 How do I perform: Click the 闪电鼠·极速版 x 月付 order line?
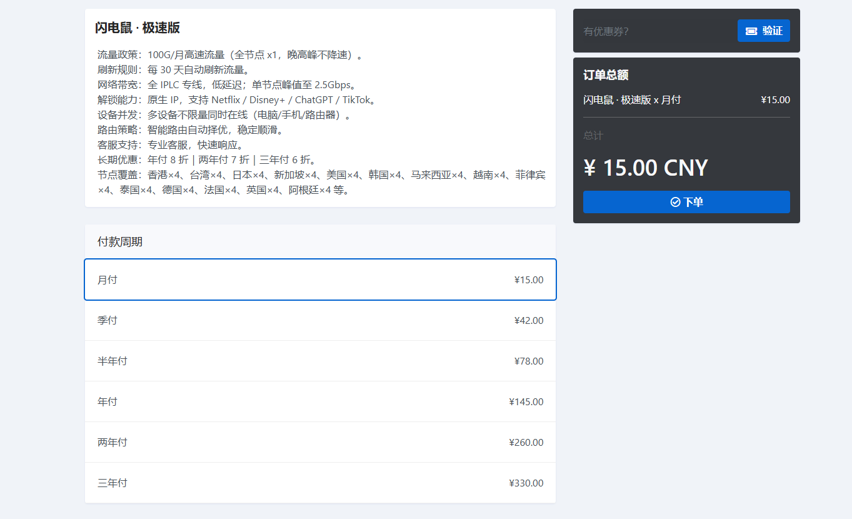[x=632, y=100]
